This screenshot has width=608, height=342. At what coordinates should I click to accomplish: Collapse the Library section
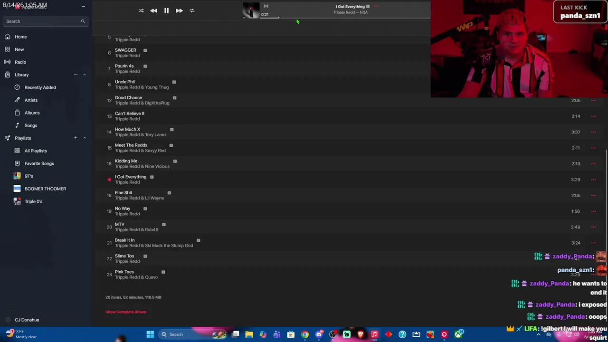coord(85,75)
